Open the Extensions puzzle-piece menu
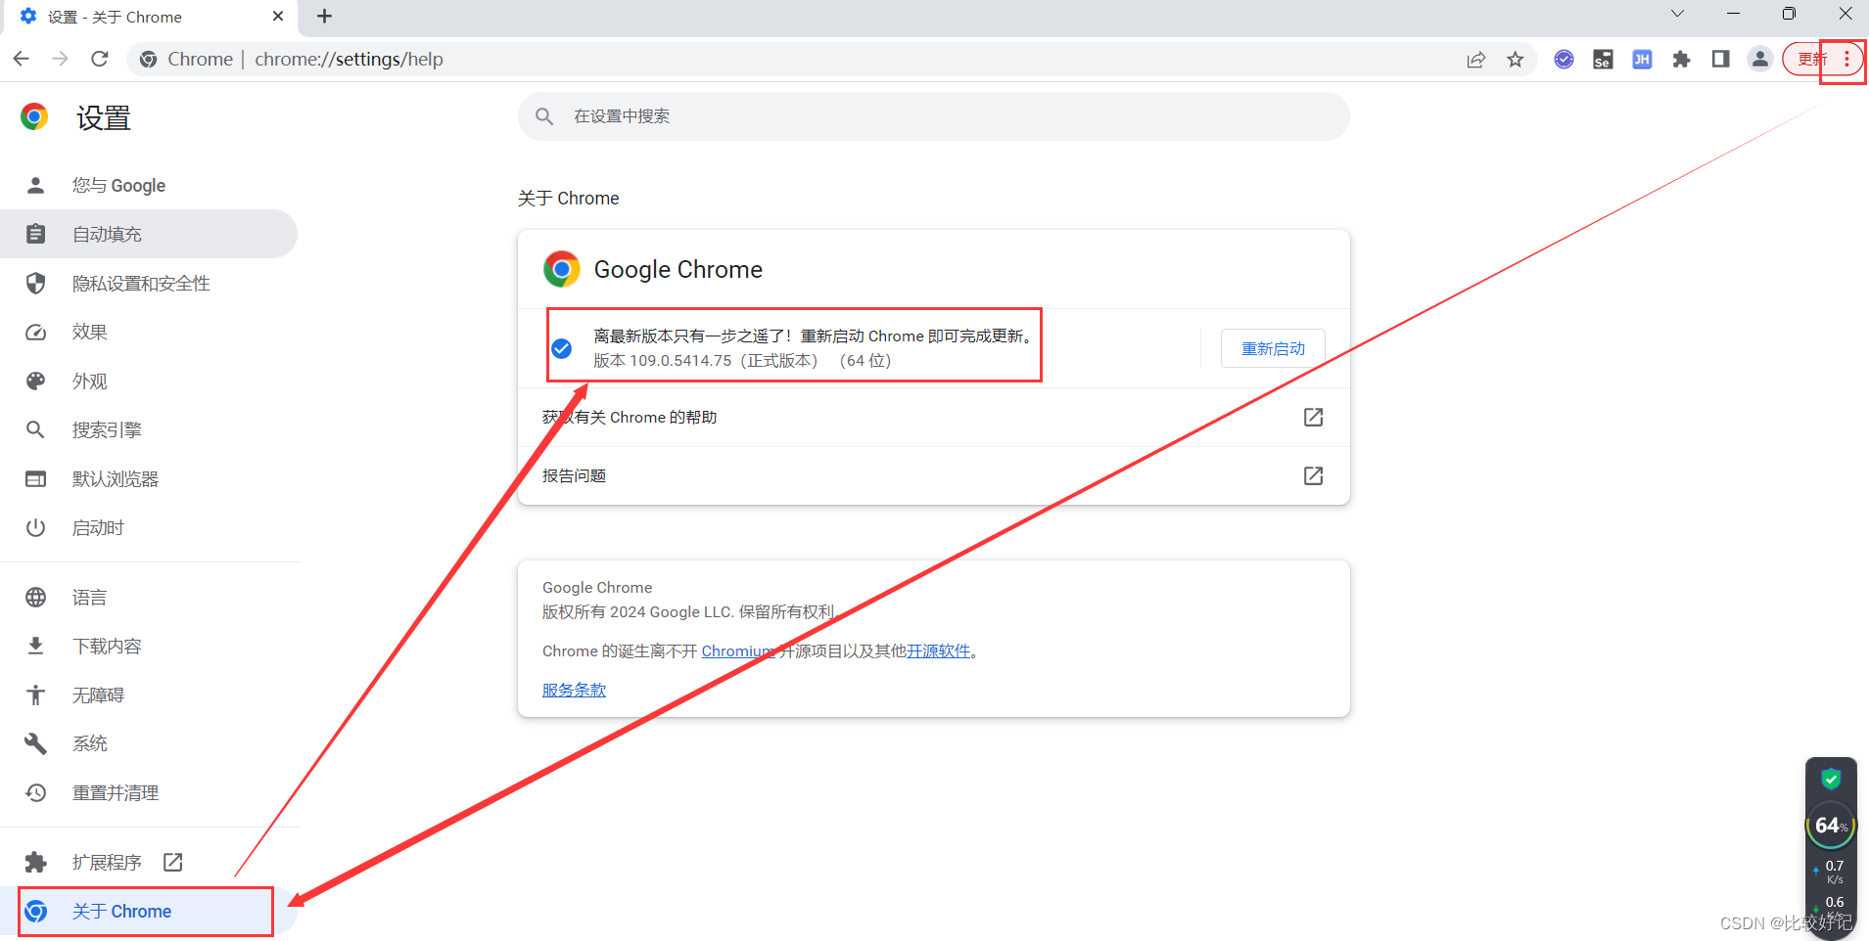The width and height of the screenshot is (1869, 941). 1681,60
